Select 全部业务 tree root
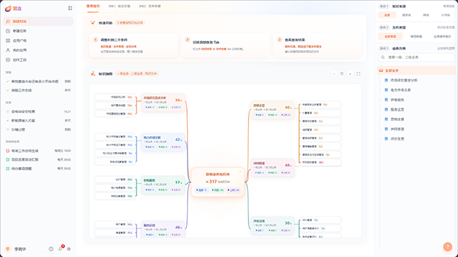Viewport: 458px width, 257px height. (x=416, y=71)
